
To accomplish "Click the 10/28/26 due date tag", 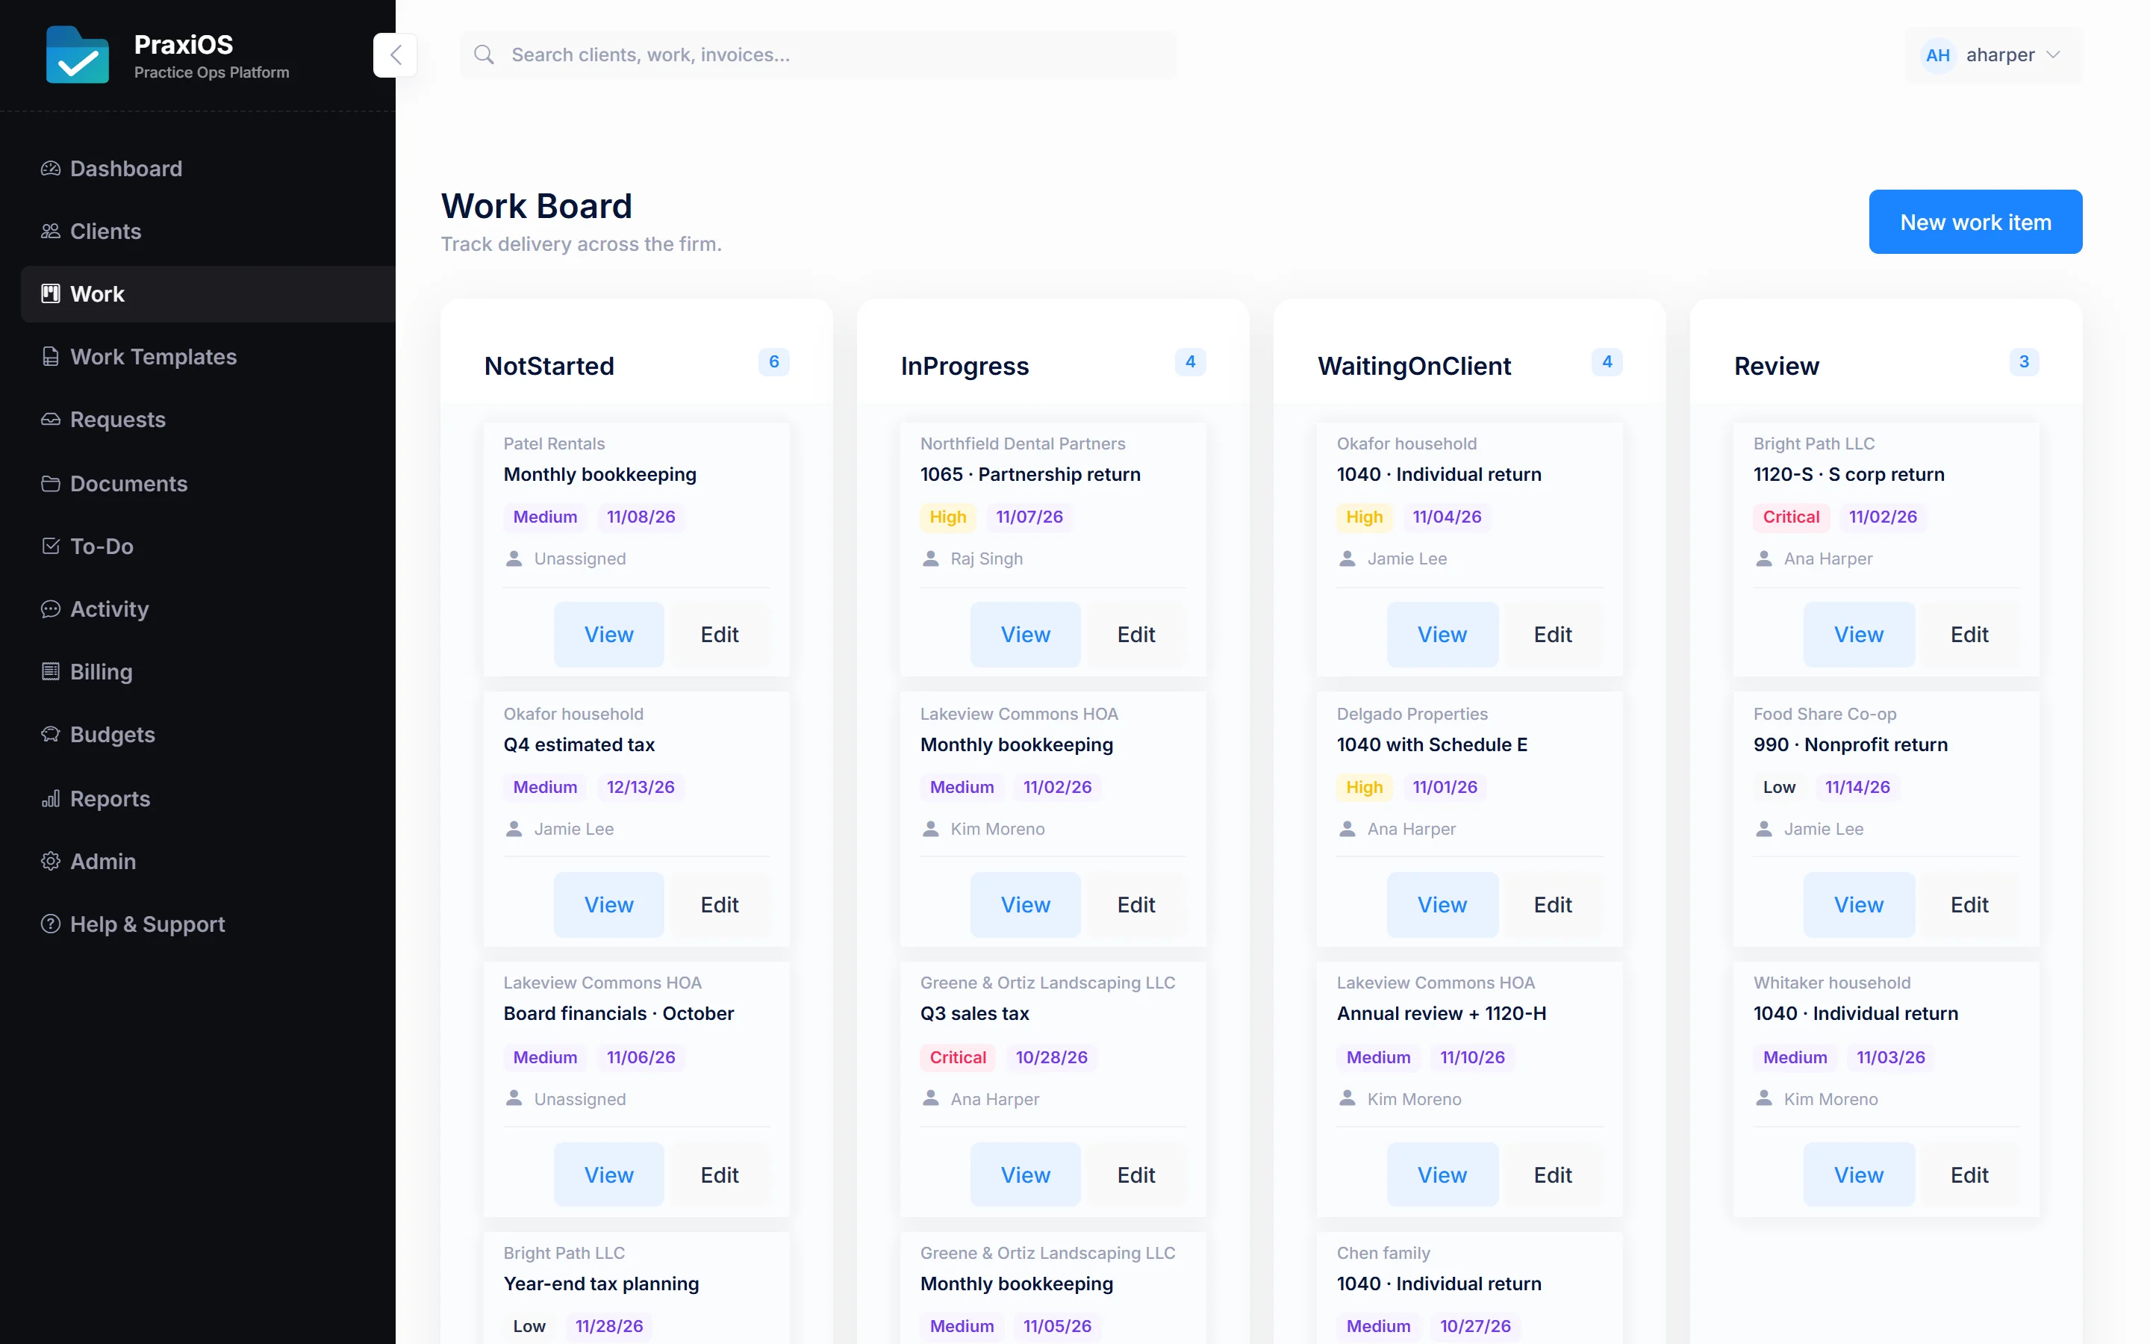I will [x=1051, y=1057].
